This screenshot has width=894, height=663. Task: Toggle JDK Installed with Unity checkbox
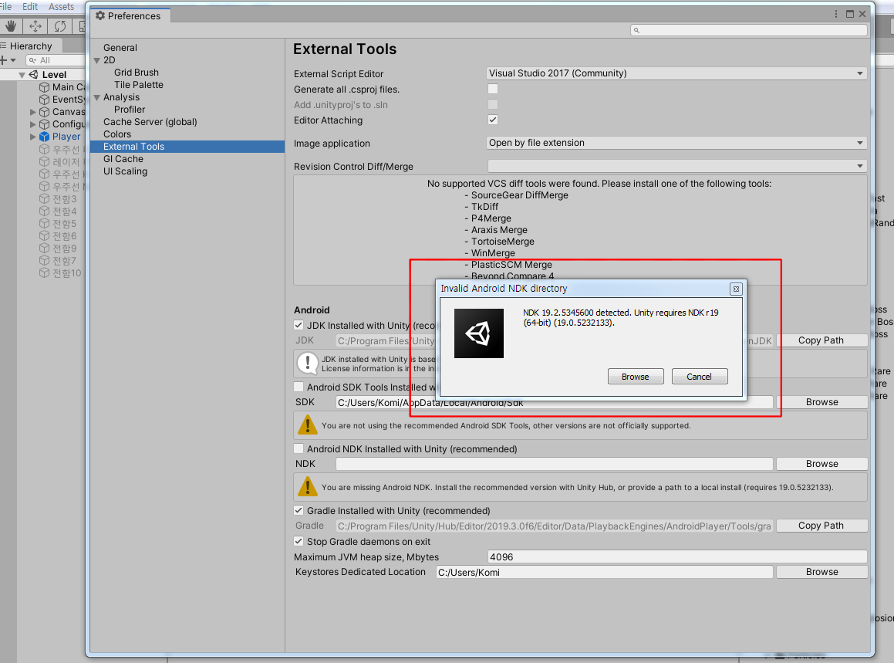[x=299, y=325]
